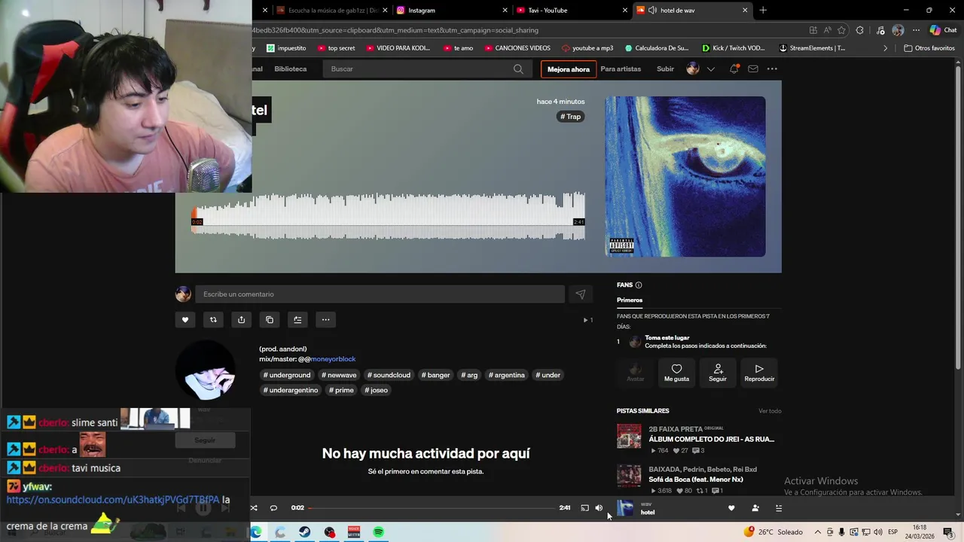The height and width of the screenshot is (542, 964).
Task: Open Steam from the taskbar
Action: (305, 532)
